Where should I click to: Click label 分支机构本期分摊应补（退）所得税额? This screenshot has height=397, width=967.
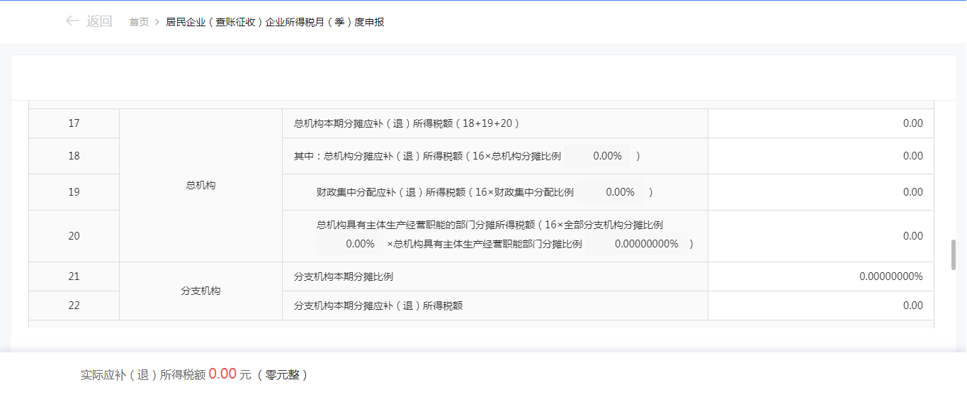pyautogui.click(x=378, y=306)
